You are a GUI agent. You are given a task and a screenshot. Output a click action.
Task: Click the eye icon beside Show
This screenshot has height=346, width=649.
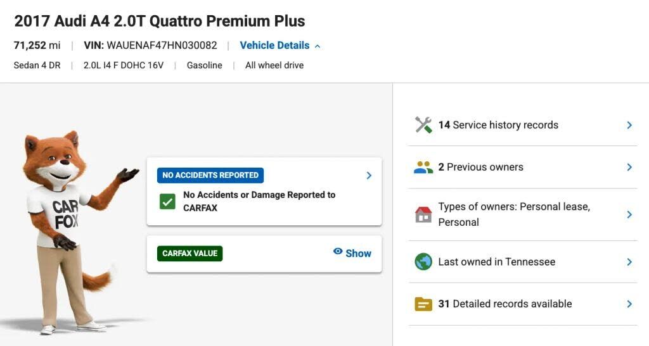point(338,251)
